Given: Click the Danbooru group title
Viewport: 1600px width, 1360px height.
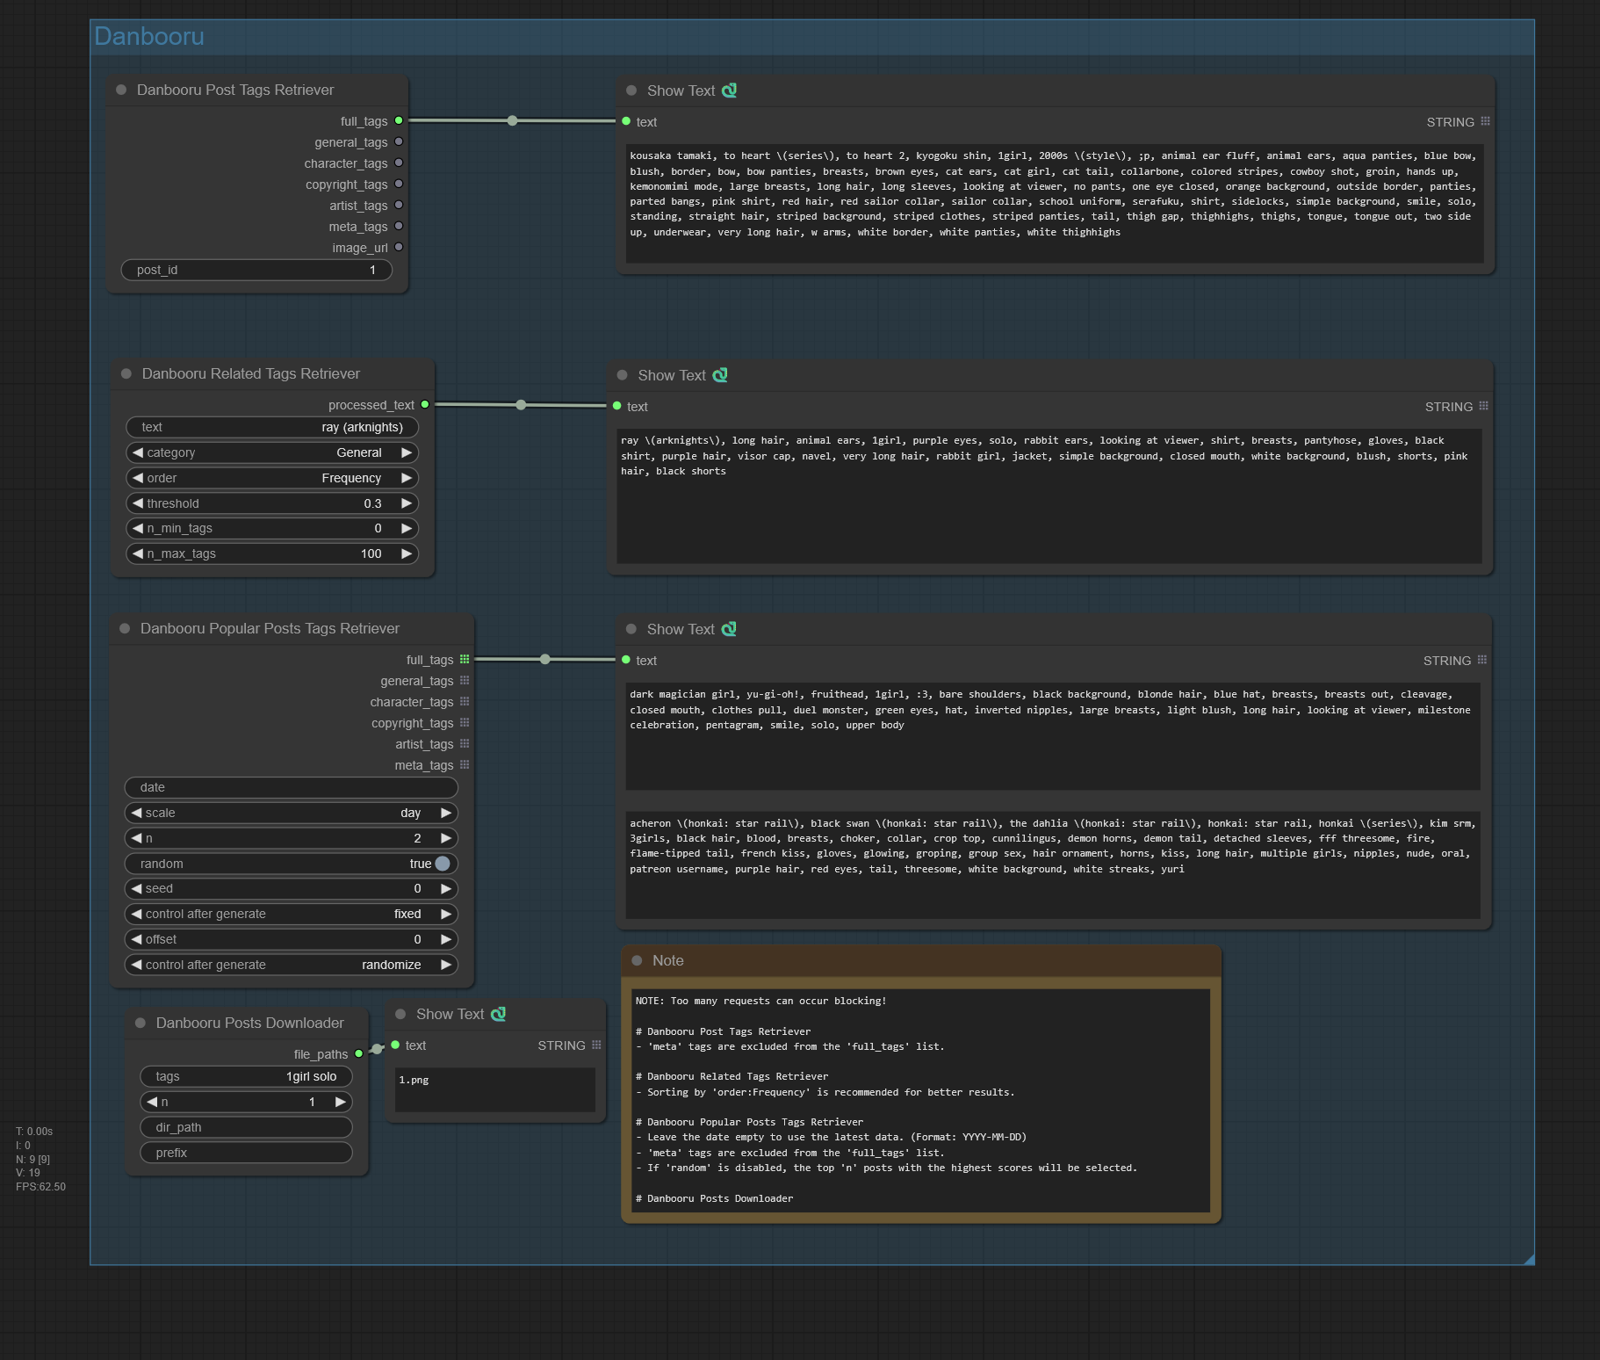Looking at the screenshot, I should (x=149, y=36).
